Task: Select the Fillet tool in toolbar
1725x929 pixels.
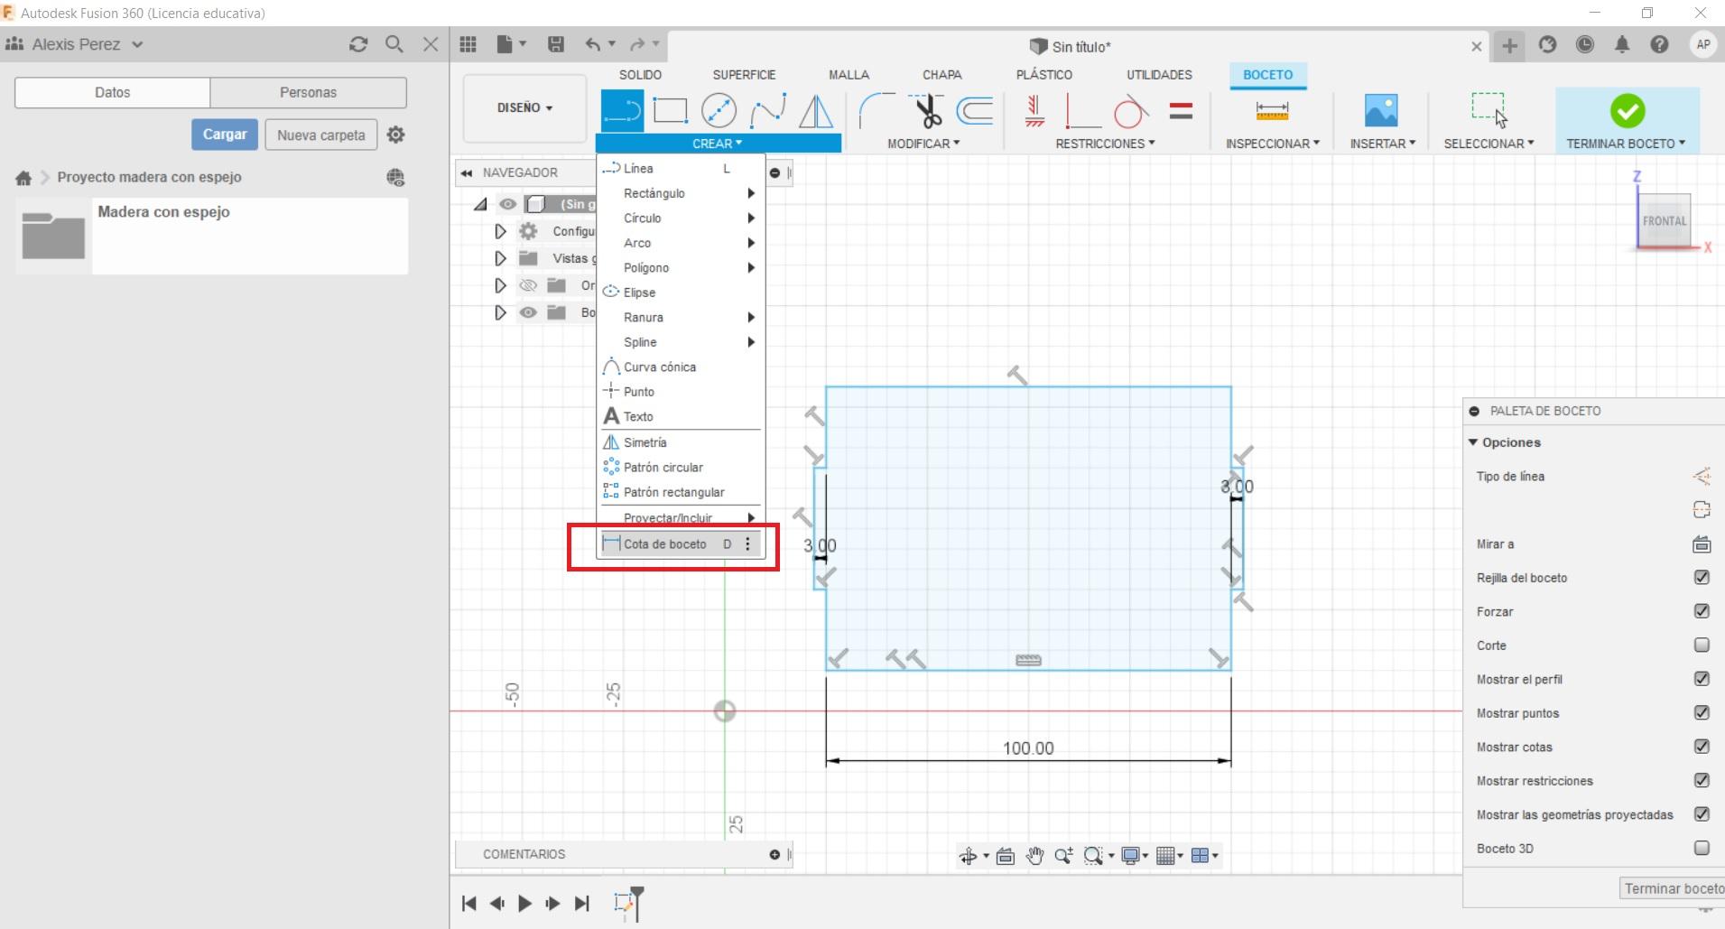Action: (876, 111)
